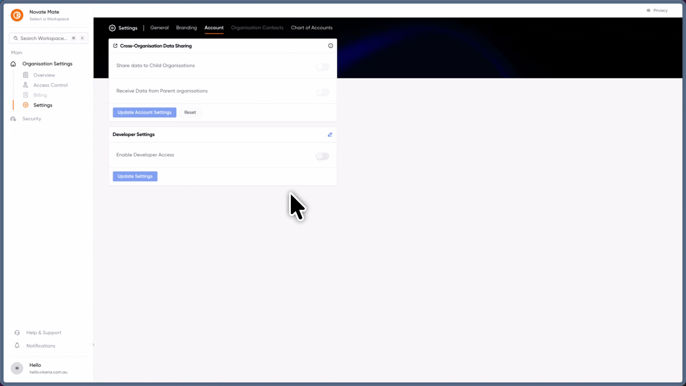Enable Developer Access switch
The height and width of the screenshot is (386, 686).
point(322,156)
